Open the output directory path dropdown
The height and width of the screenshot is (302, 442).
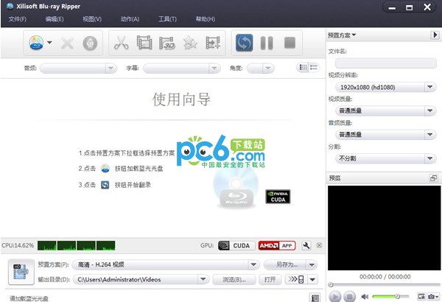point(203,279)
